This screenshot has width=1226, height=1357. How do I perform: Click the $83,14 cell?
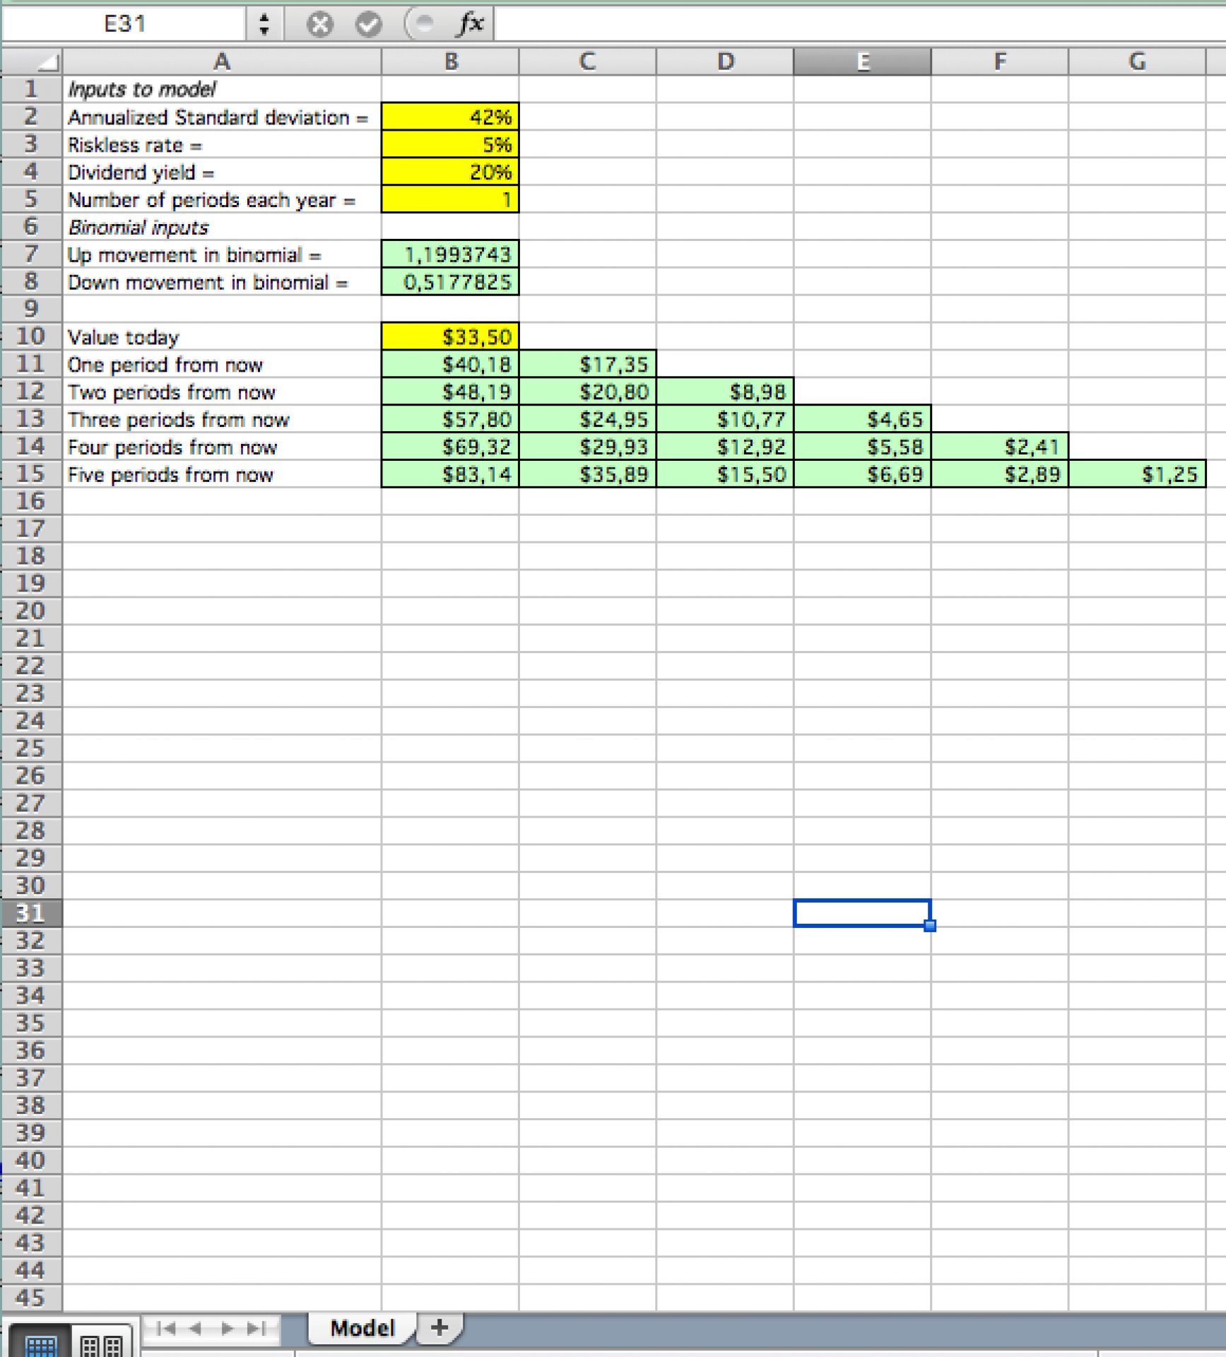(450, 474)
